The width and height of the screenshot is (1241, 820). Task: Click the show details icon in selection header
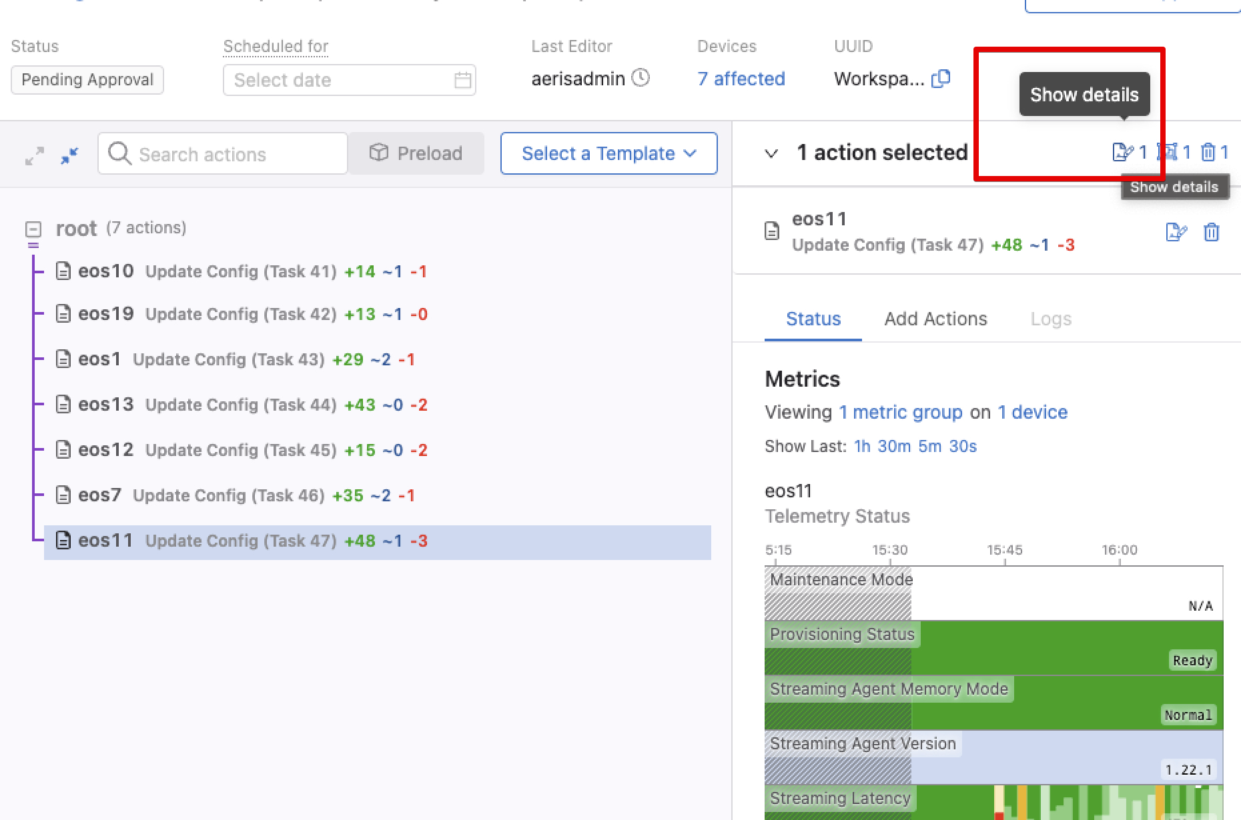pyautogui.click(x=1122, y=153)
